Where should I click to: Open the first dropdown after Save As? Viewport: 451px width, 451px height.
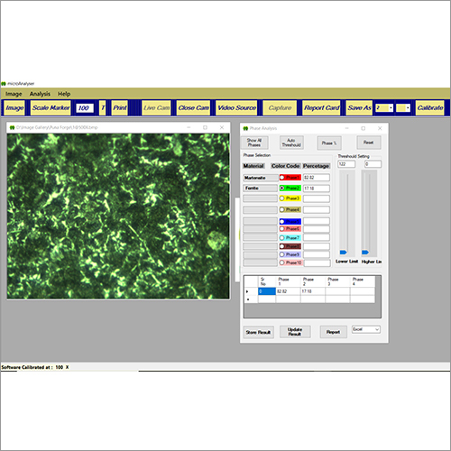[384, 108]
